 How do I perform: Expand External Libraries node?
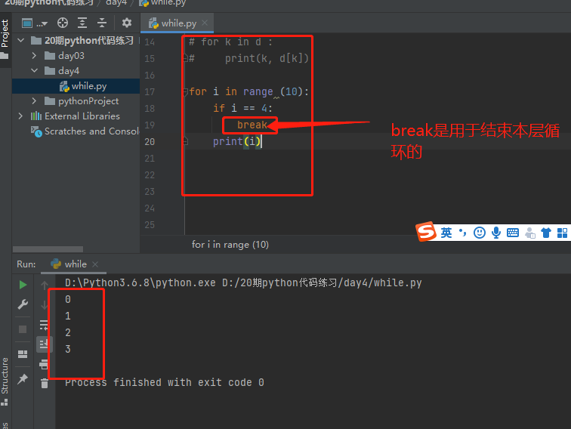point(20,116)
